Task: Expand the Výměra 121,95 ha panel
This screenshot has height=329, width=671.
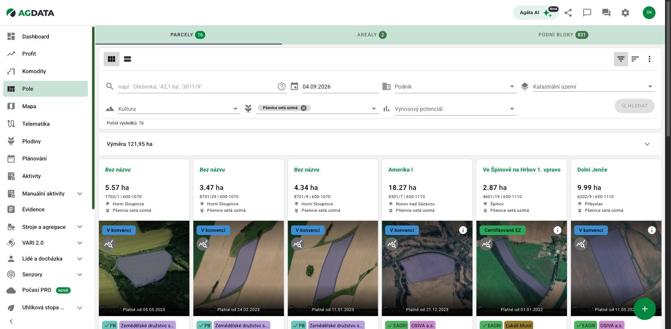Action: [380, 144]
